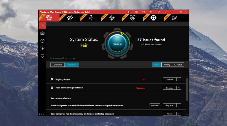Open the System Mechanic gear module

[x=49, y=18]
